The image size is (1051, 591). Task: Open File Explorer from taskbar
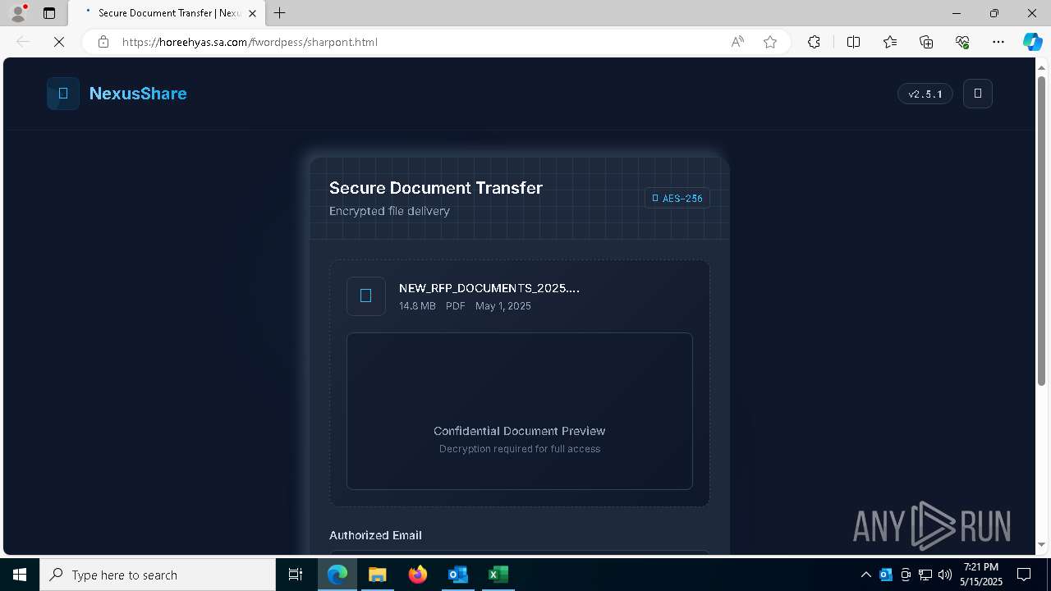coord(378,575)
